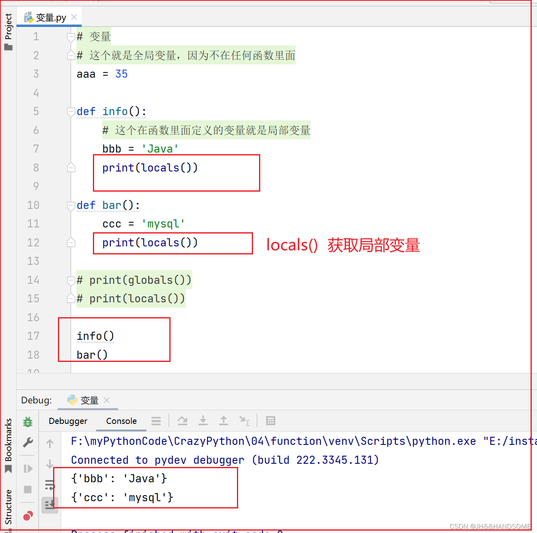537x533 pixels.
Task: Click the Show Execution Point icon
Action: (156, 421)
